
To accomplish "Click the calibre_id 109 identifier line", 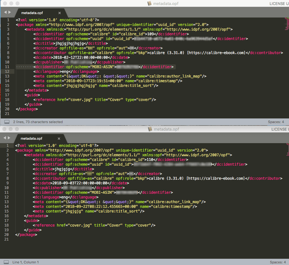I will tap(111, 34).
